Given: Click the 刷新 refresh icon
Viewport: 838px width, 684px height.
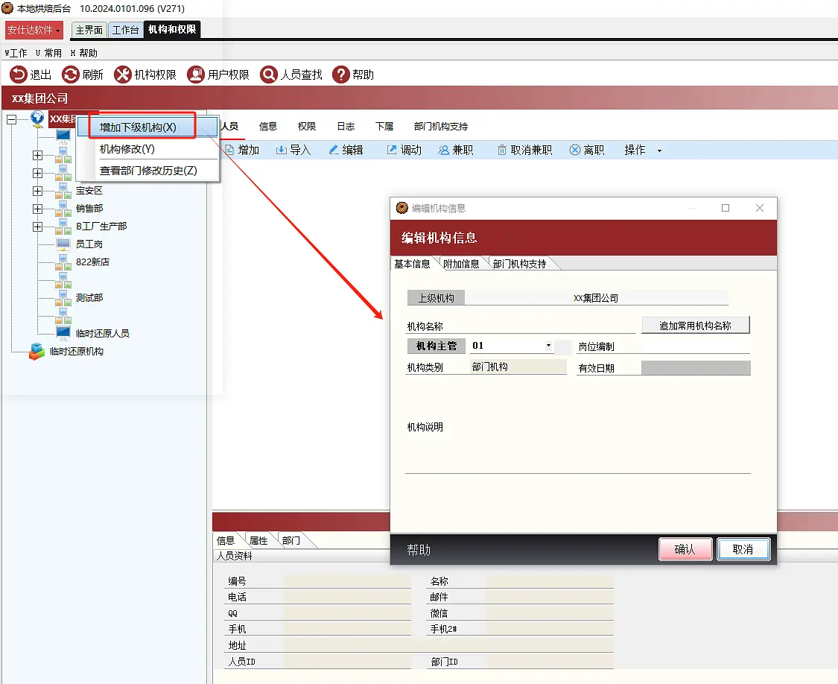Looking at the screenshot, I should pos(70,75).
